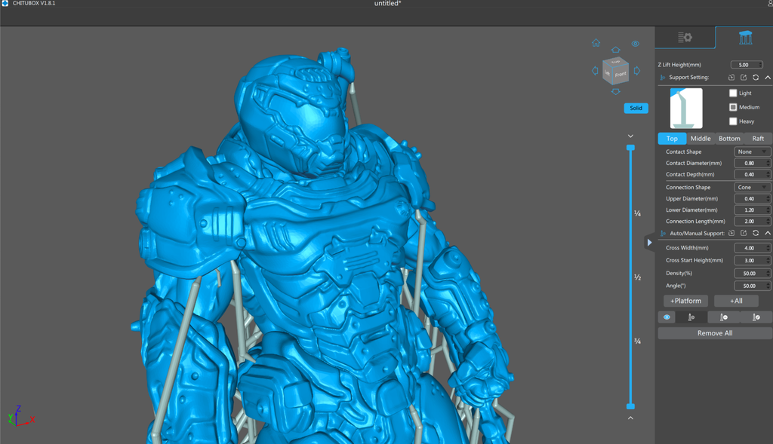
Task: Click the eye perspective icon near navigation cube
Action: 635,43
